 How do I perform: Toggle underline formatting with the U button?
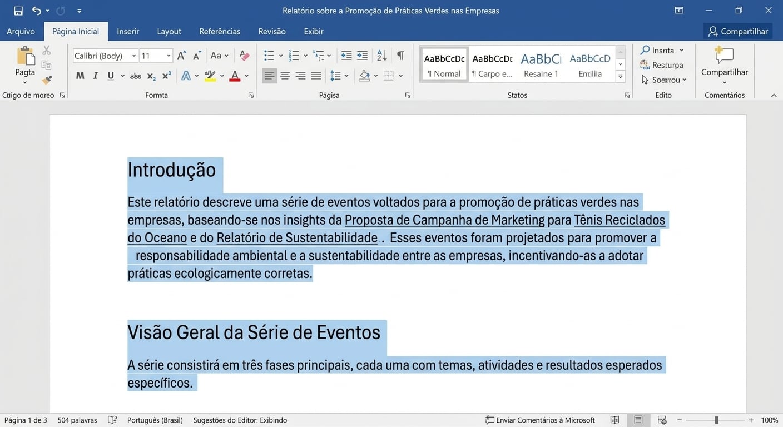point(111,76)
